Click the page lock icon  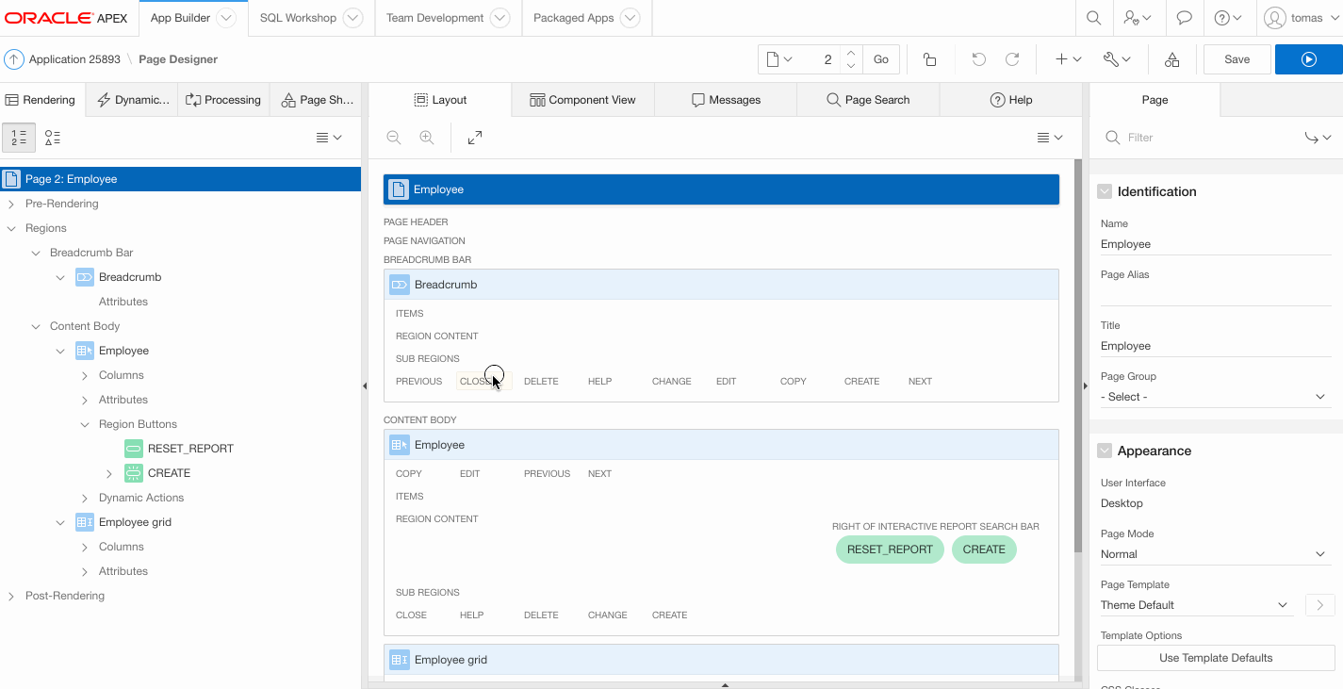929,59
